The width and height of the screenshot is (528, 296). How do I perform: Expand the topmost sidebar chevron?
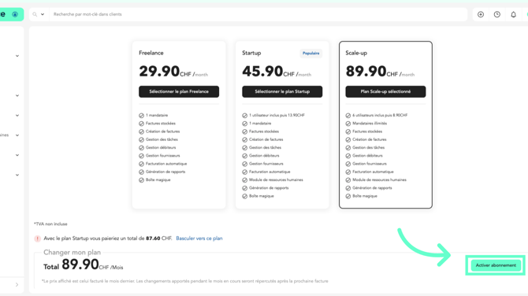(17, 56)
